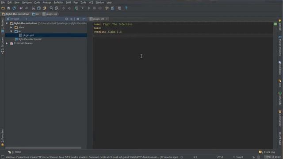Screen dimensions: 283x159
Task: Expand External Libraries node
Action: pyautogui.click(x=7, y=43)
